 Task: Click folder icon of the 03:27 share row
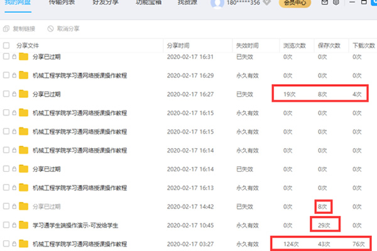tap(24, 243)
